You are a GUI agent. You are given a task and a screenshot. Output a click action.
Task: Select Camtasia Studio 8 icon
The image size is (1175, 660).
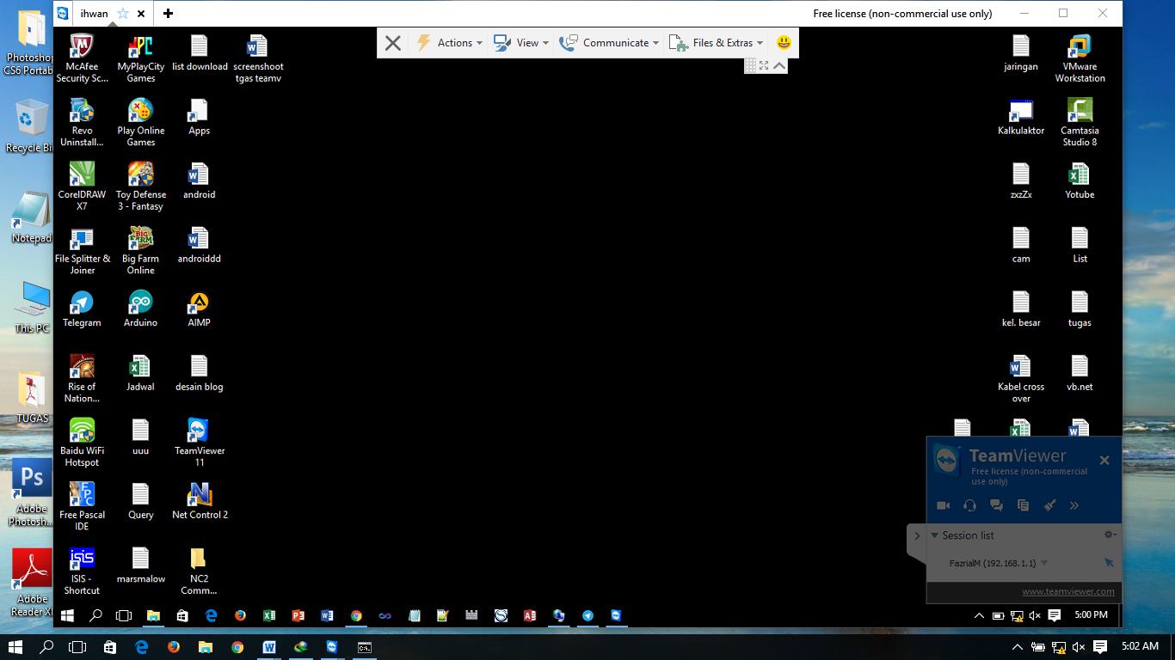1080,123
